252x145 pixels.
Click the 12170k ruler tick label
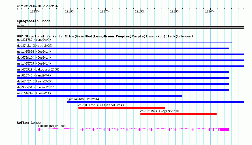pos(105,11)
